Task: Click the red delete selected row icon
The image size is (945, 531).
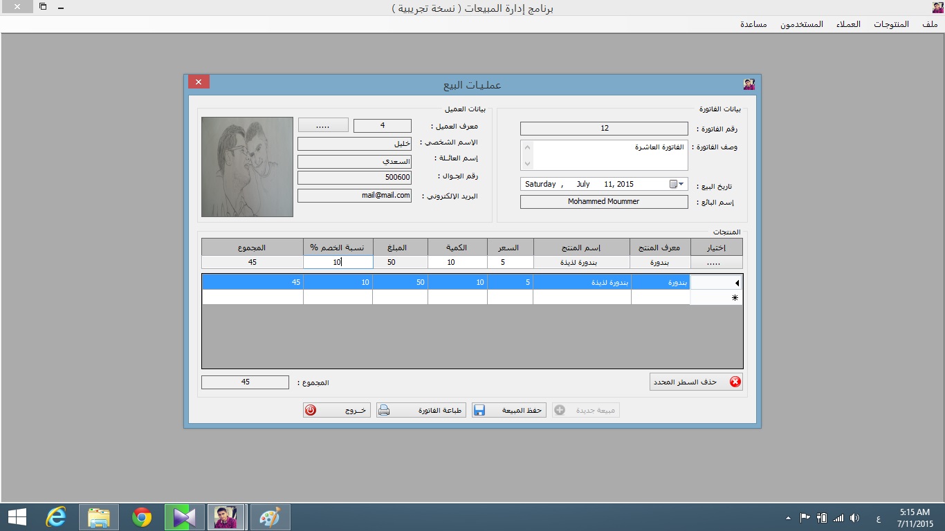Action: click(735, 382)
